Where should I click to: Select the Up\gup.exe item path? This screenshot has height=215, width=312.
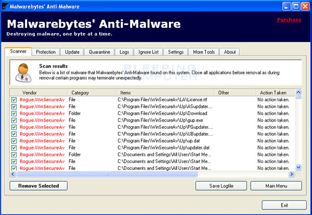coord(160,120)
